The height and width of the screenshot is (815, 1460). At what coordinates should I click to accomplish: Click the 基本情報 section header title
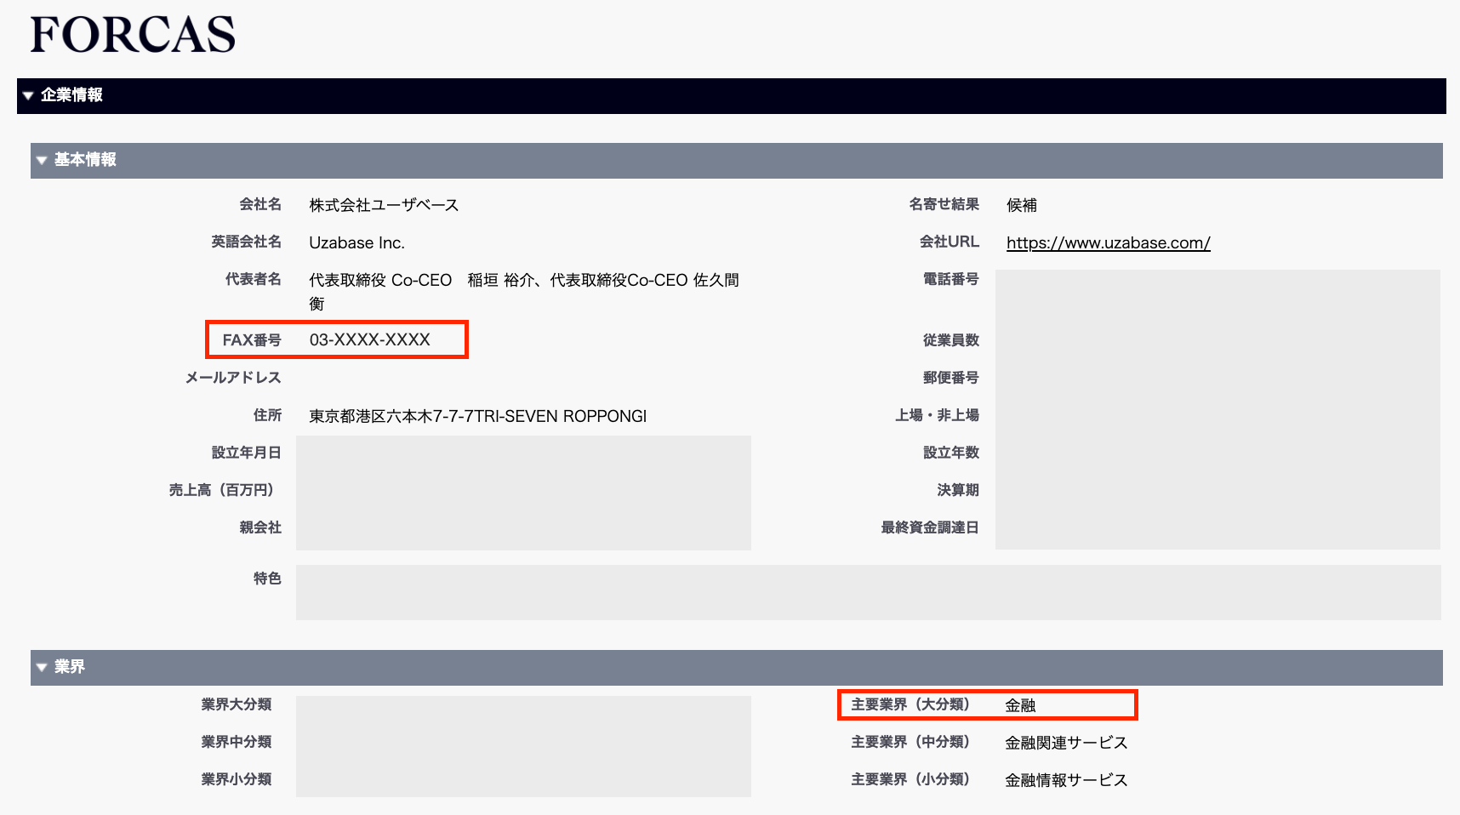(x=85, y=160)
